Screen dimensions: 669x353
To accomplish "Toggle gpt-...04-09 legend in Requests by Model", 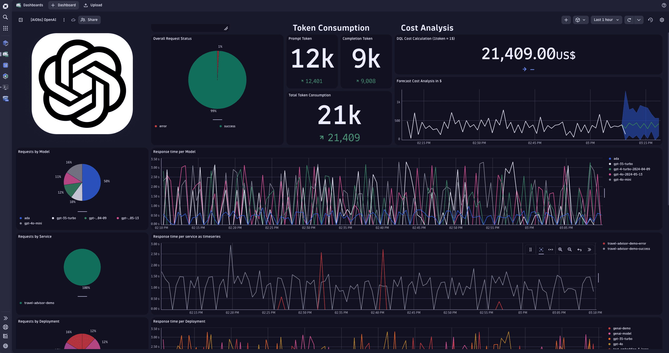I will pos(95,218).
